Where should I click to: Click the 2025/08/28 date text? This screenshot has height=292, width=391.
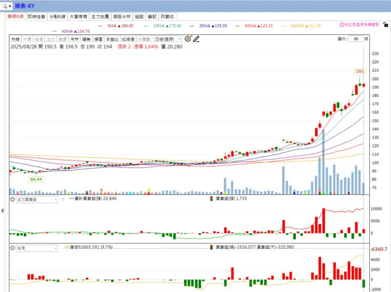23,46
